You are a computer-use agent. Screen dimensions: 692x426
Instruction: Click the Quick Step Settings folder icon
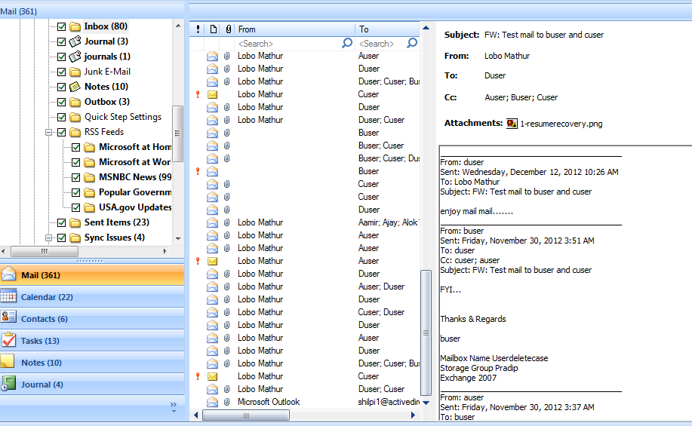[x=75, y=118]
